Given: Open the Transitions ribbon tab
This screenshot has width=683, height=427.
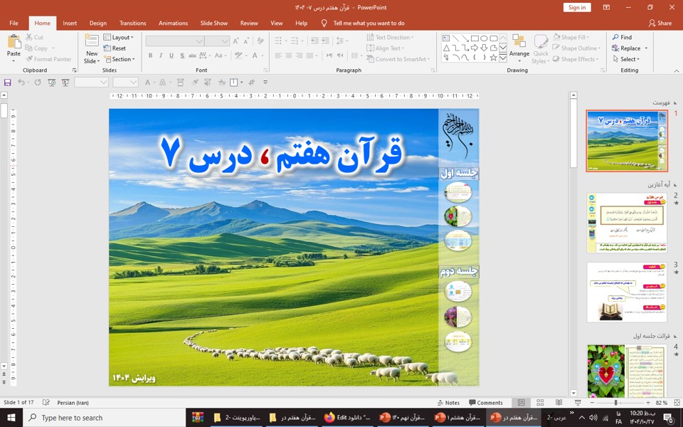Looking at the screenshot, I should click(x=132, y=23).
